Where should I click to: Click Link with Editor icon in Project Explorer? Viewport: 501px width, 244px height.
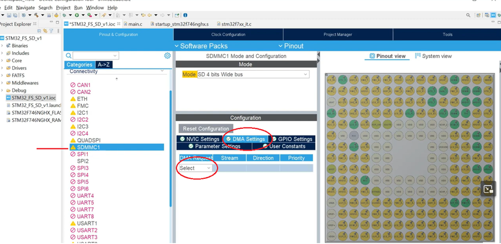(45, 31)
